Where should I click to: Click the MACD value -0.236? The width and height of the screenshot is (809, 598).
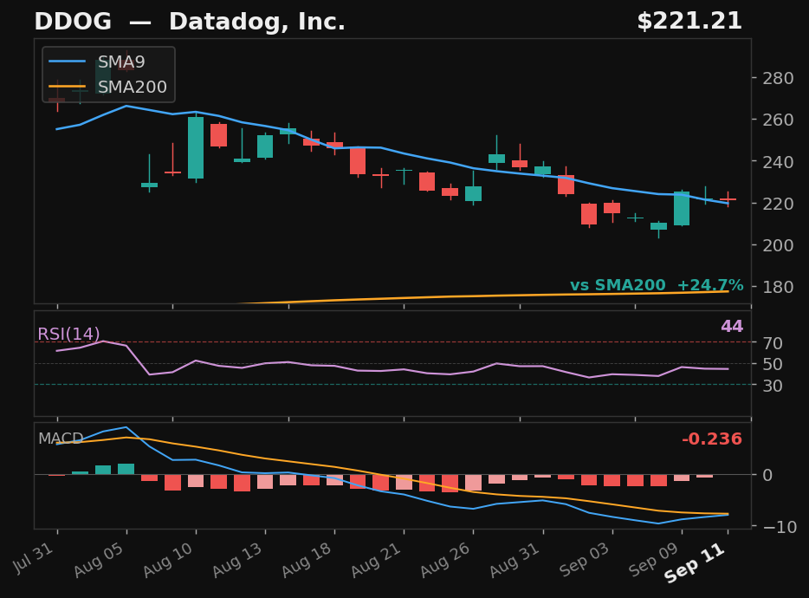[x=712, y=439]
